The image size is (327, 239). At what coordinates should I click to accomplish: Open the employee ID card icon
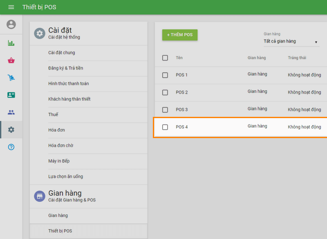(11, 95)
